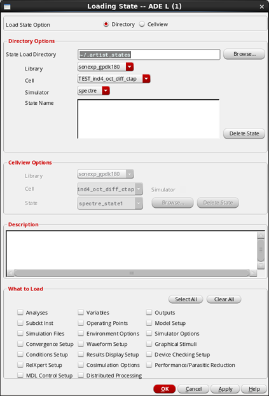Image resolution: width=269 pixels, height=396 pixels.
Task: Click the Delete State button in Directory Options
Action: point(244,133)
